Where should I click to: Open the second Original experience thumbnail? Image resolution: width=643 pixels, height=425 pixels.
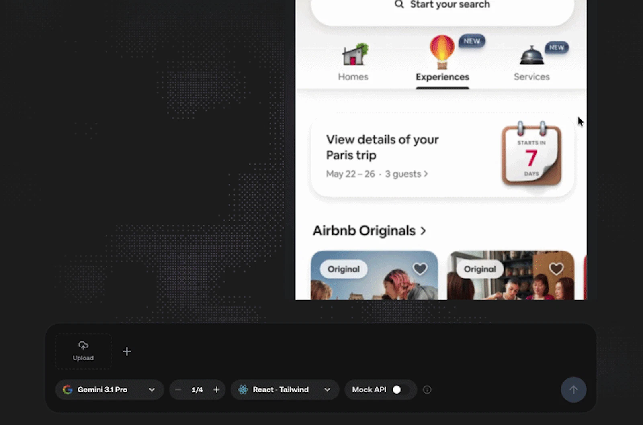coord(511,276)
